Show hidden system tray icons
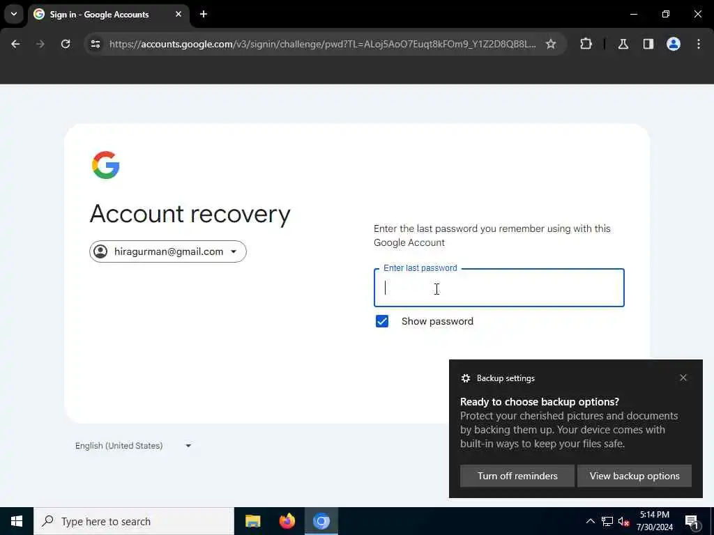This screenshot has width=714, height=535. point(590,521)
